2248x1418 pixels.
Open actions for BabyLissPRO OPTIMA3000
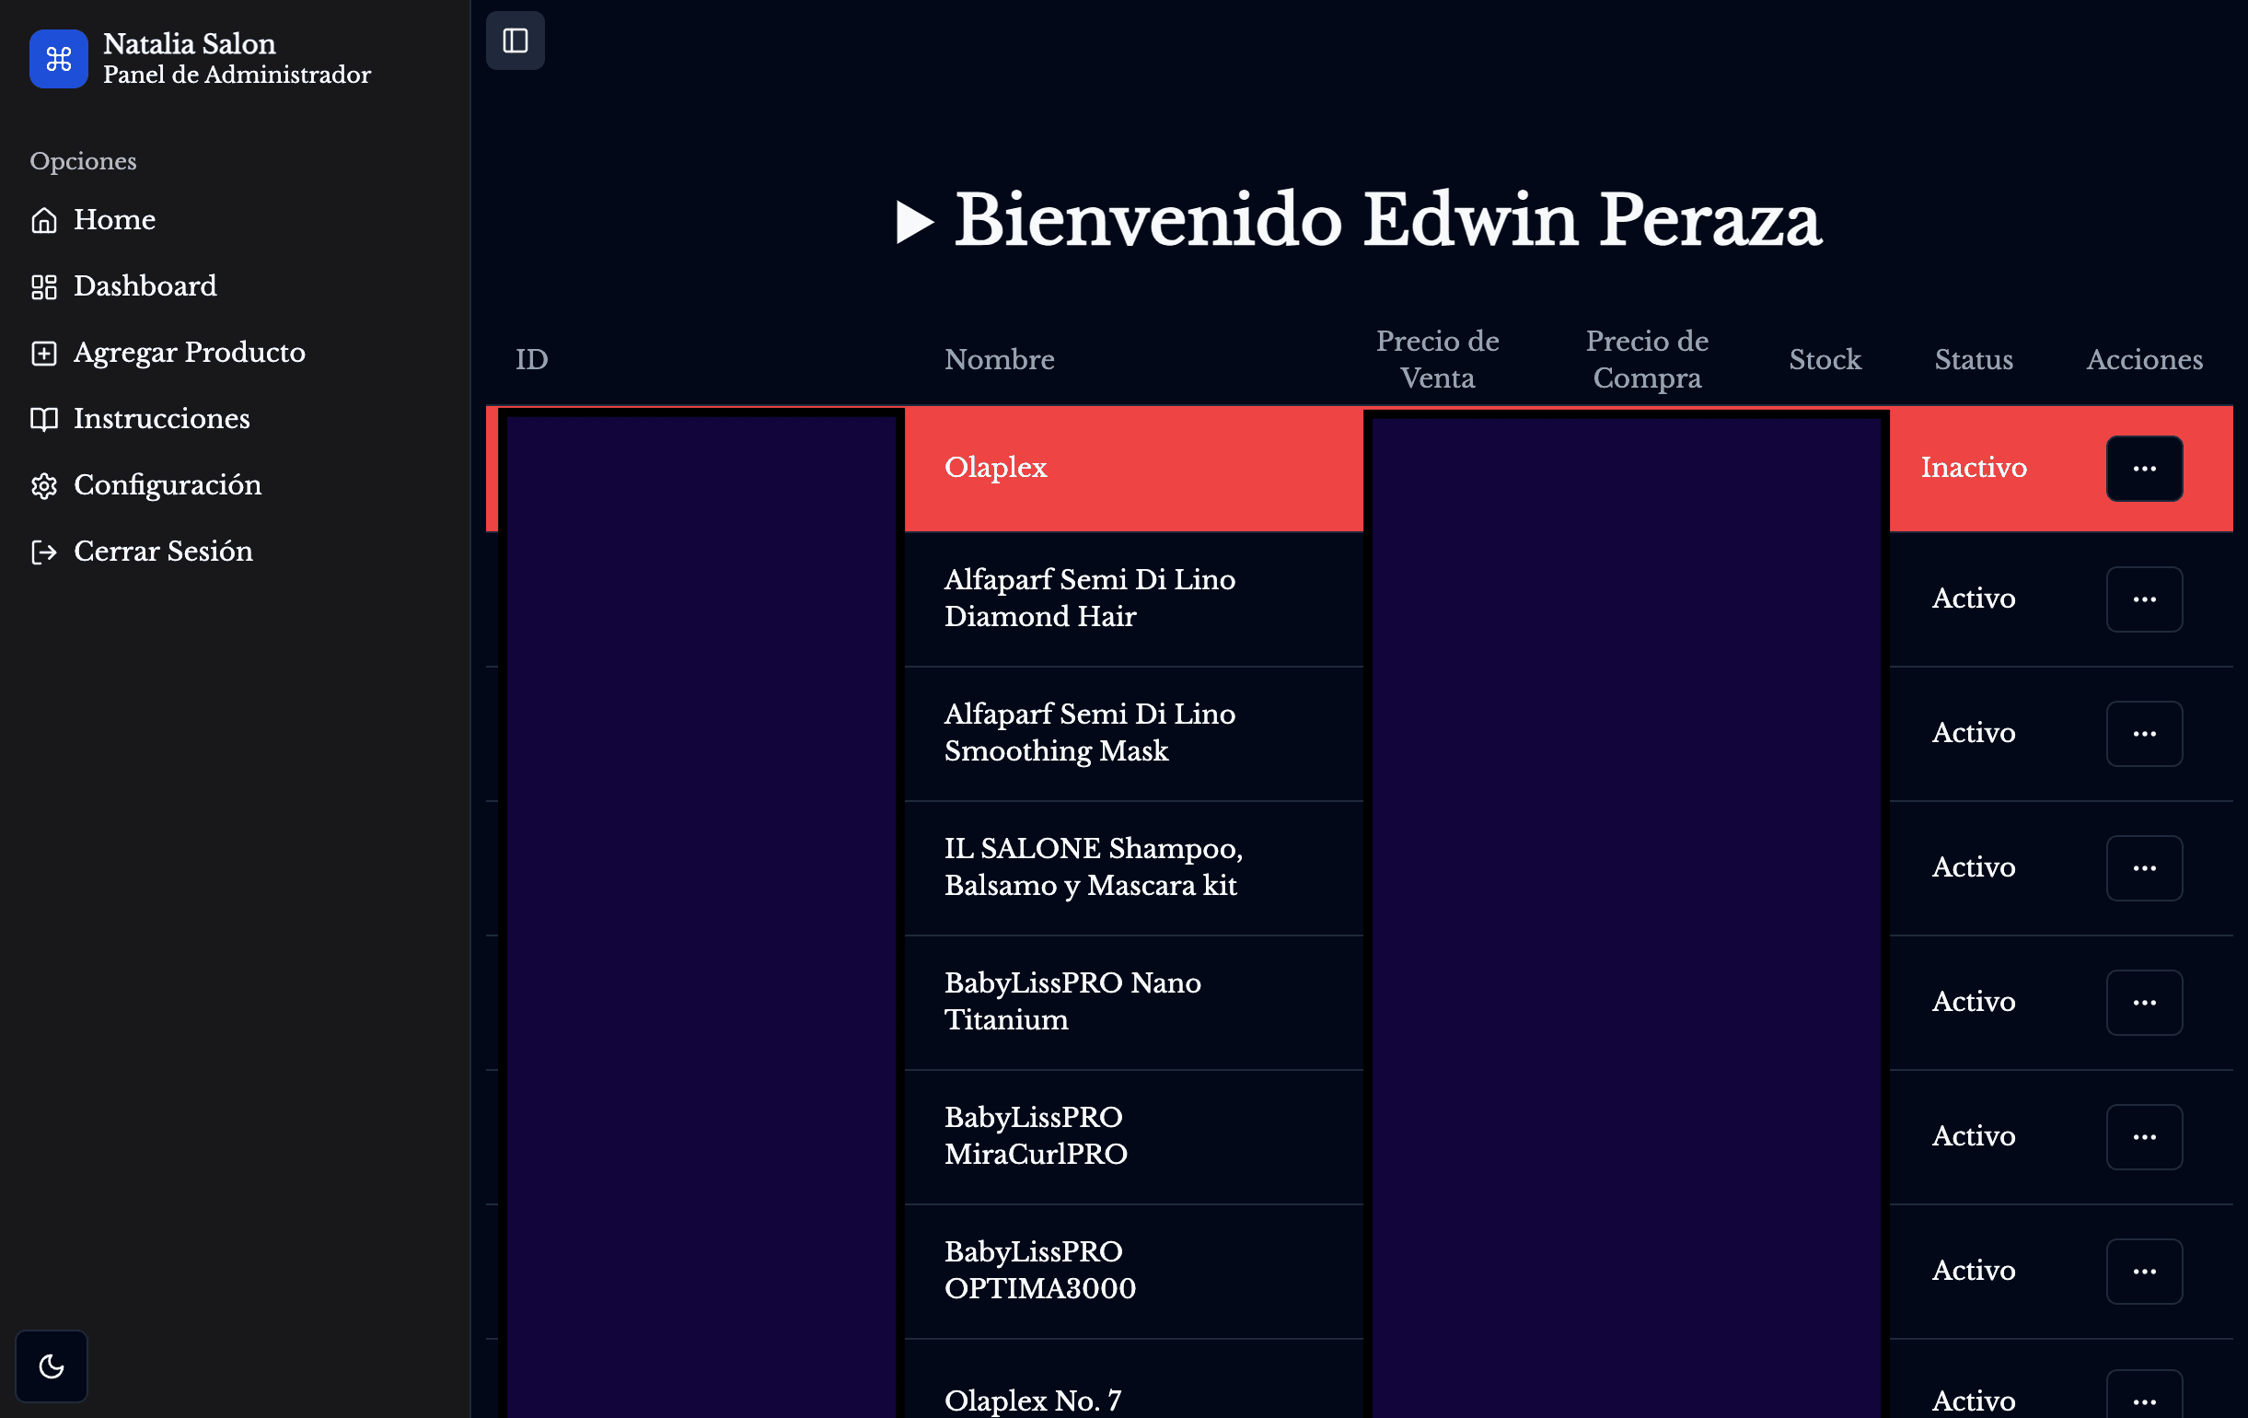point(2144,1272)
